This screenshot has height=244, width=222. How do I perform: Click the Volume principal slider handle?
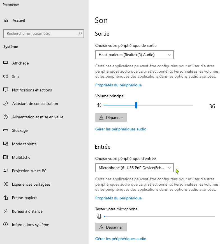(x=136, y=105)
